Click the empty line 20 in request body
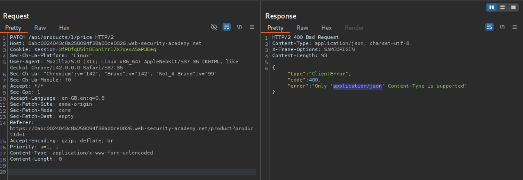This screenshot has width=523, height=180. point(132,172)
